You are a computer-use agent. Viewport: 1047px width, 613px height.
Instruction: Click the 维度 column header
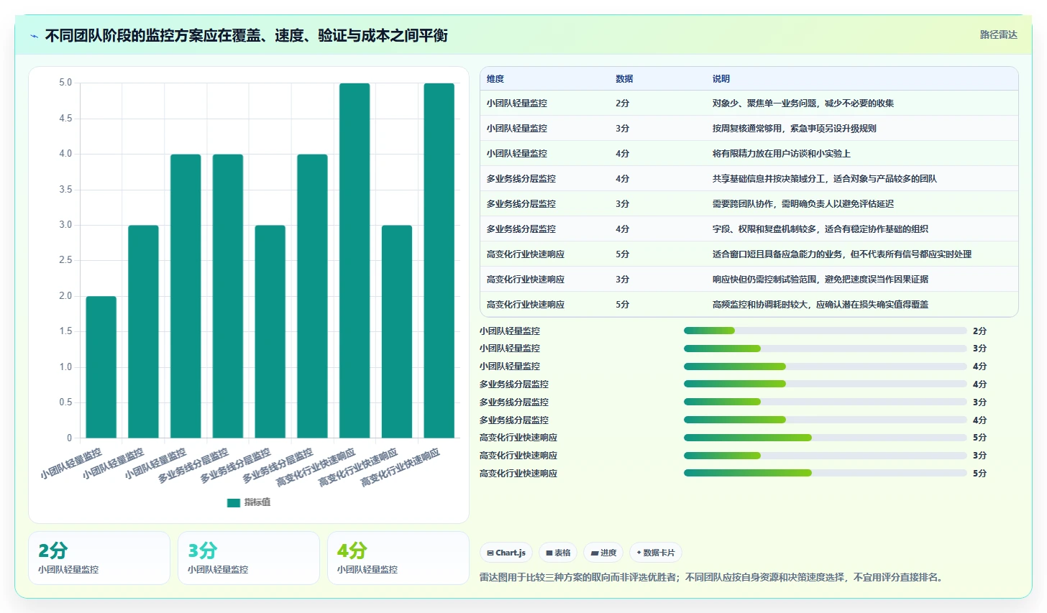(x=495, y=79)
